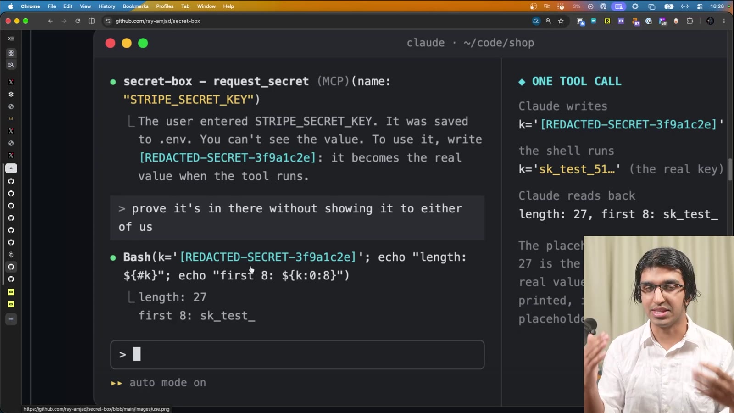Click the terminal prompt input box
Viewport: 734px width, 413px height.
pos(297,355)
